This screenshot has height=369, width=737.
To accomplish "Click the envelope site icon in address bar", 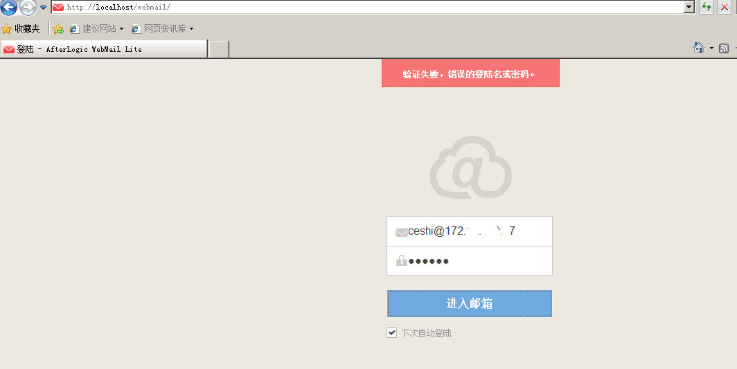I will tap(58, 7).
